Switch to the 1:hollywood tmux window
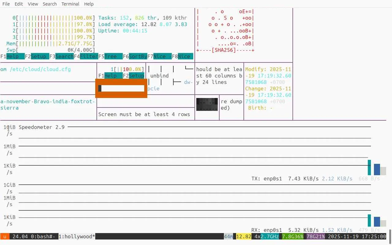The image size is (392, 245). click(x=77, y=236)
